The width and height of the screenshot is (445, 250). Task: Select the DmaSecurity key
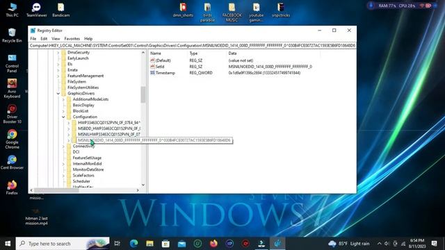tap(79, 53)
